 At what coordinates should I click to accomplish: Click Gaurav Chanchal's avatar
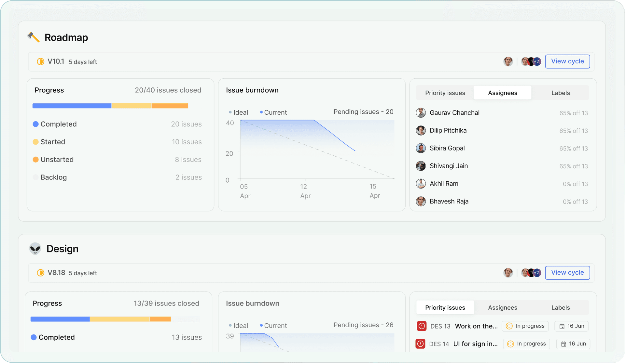[x=421, y=112]
